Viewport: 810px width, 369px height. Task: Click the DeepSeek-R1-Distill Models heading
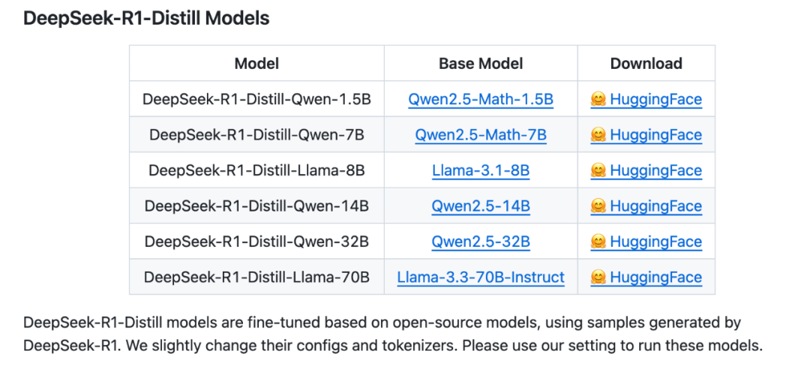pos(147,19)
